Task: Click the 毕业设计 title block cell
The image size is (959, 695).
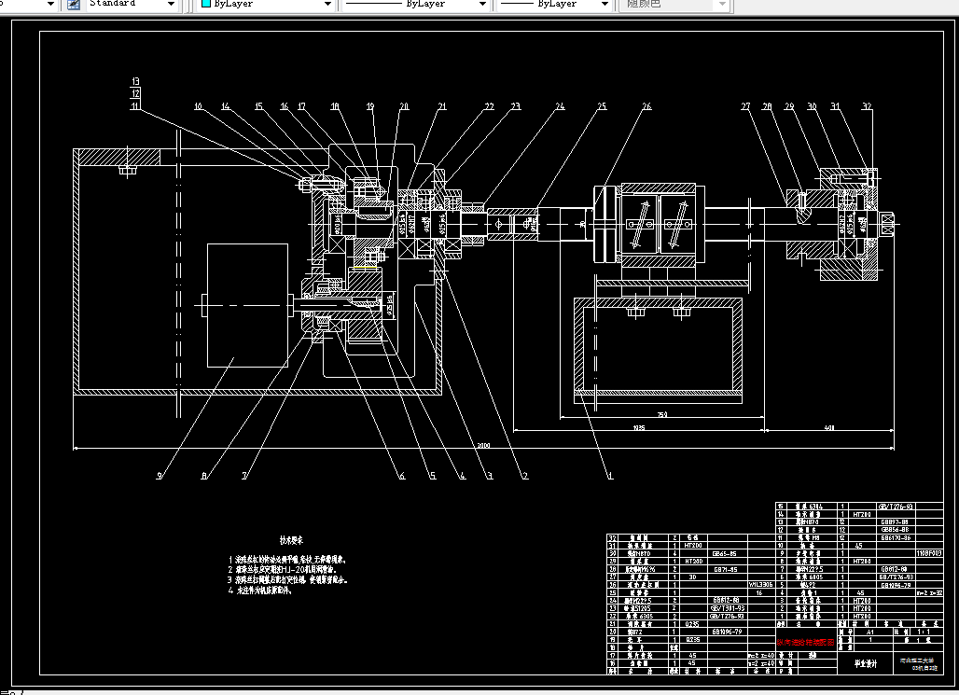Action: [866, 663]
